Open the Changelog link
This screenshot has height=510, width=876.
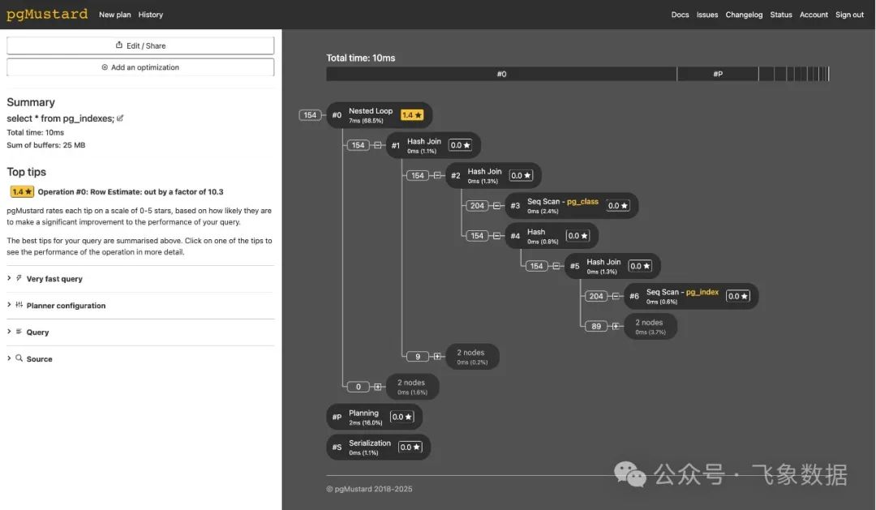tap(744, 15)
